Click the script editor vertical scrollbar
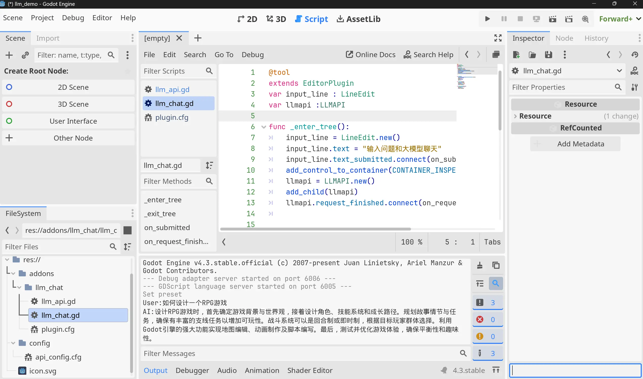 coord(500,101)
